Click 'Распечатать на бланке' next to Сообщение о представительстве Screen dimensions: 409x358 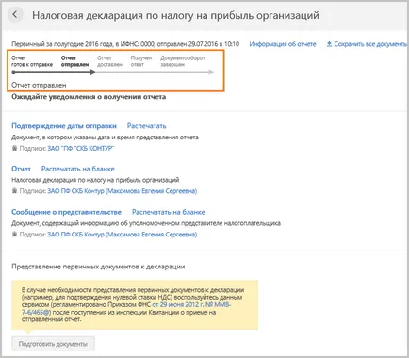coord(169,212)
